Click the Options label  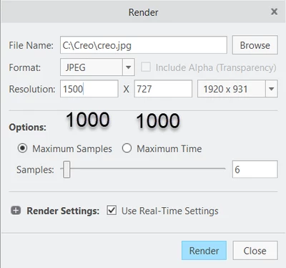(27, 128)
